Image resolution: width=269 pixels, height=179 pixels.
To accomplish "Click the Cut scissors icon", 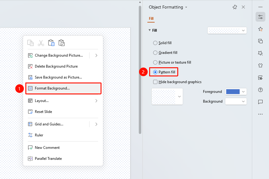I will point(41,43).
